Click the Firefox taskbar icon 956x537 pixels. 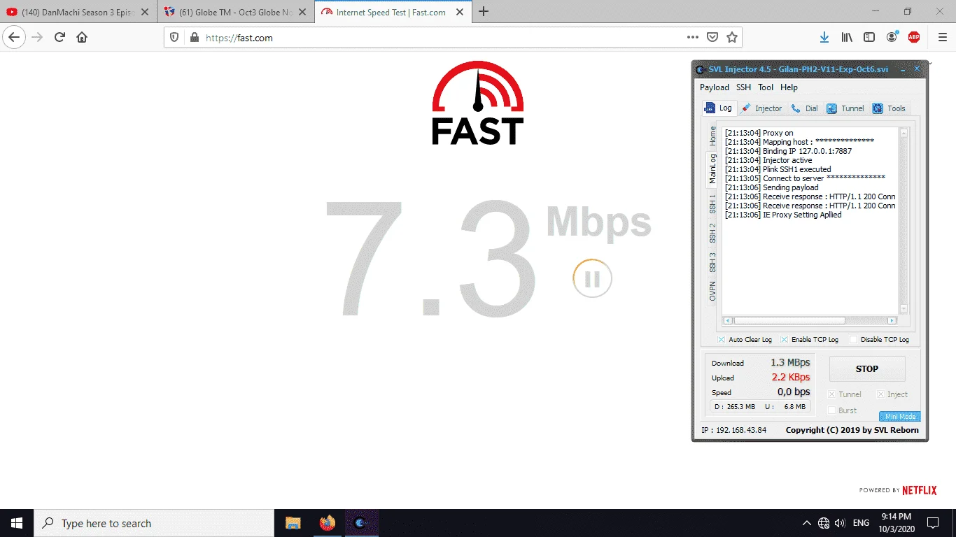pyautogui.click(x=327, y=523)
